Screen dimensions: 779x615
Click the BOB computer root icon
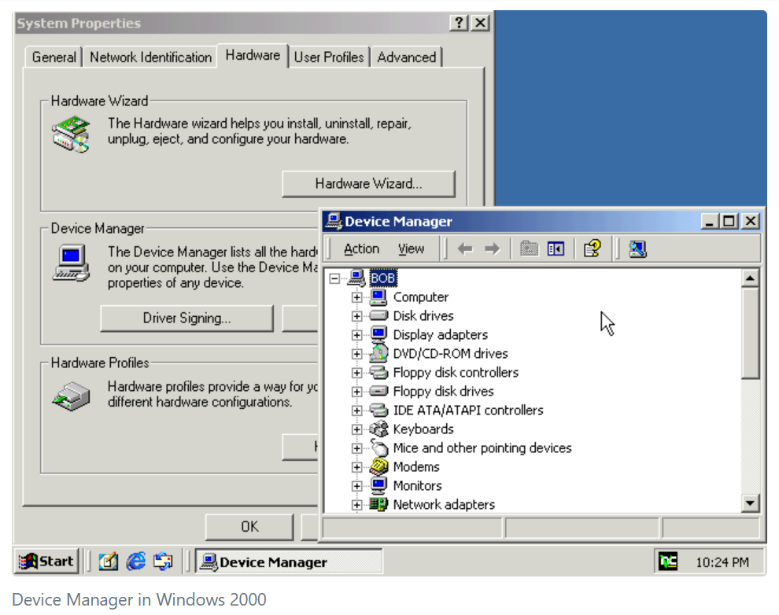coord(356,278)
